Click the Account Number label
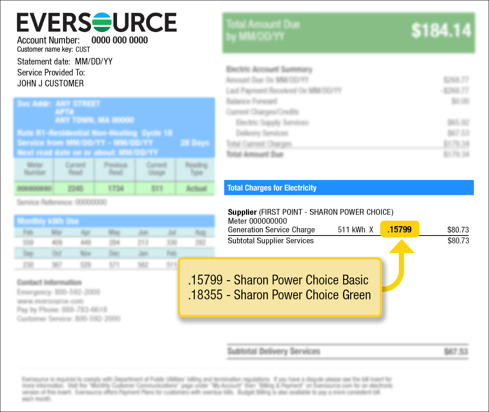 point(48,40)
